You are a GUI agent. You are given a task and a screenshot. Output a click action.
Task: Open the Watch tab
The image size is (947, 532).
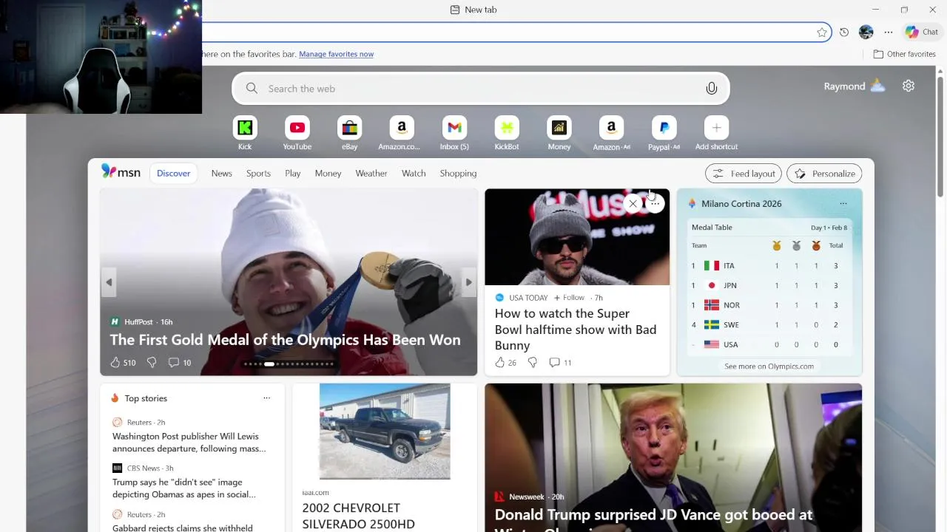(x=414, y=173)
